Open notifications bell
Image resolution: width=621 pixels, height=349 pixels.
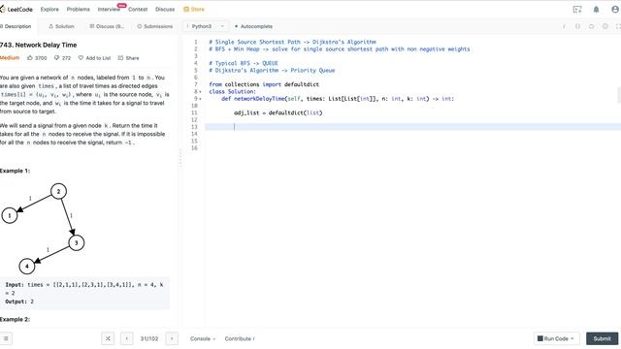coord(596,9)
